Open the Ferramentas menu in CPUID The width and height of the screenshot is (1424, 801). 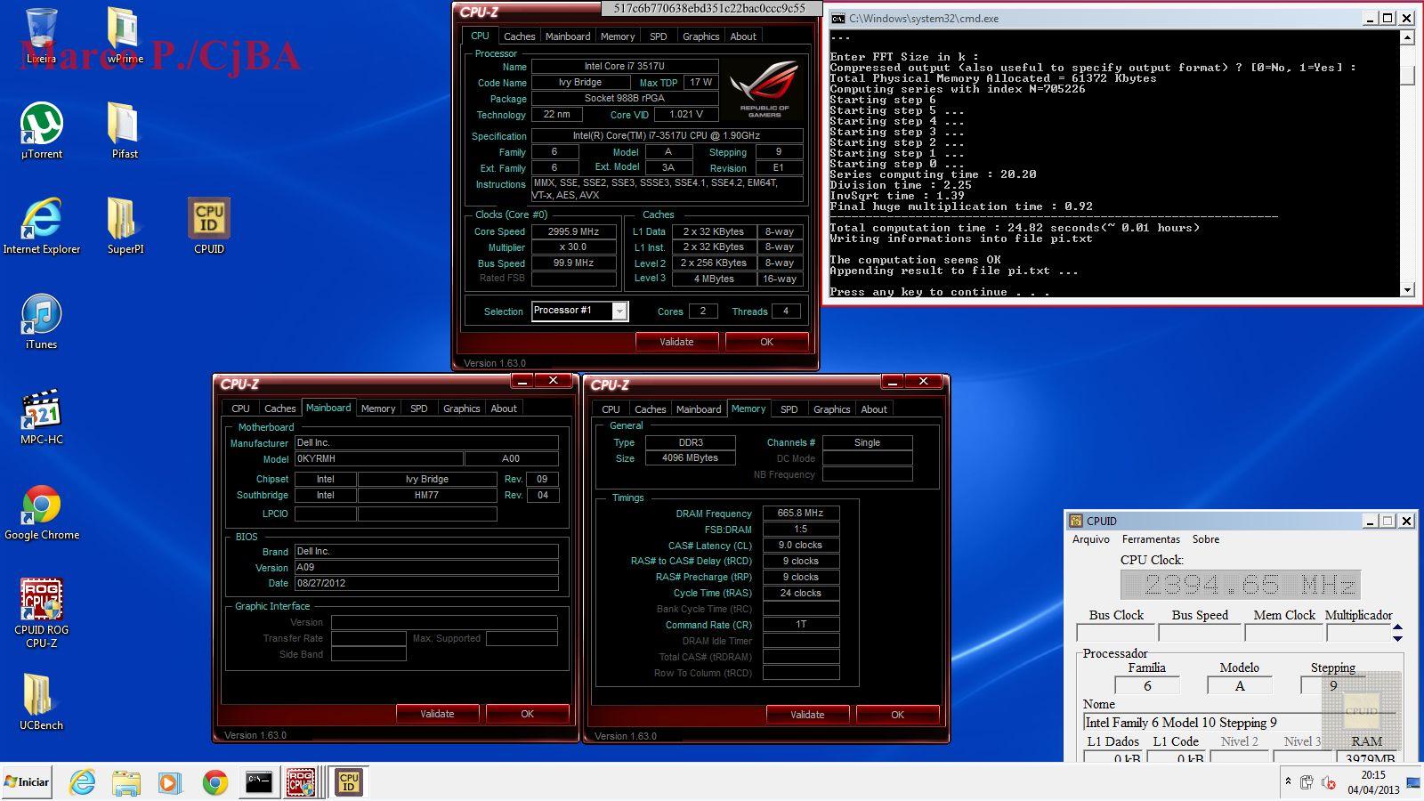tap(1151, 539)
